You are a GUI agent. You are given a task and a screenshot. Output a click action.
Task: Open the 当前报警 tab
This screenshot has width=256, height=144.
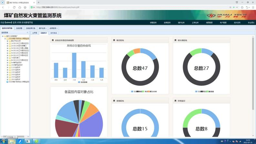(19, 28)
